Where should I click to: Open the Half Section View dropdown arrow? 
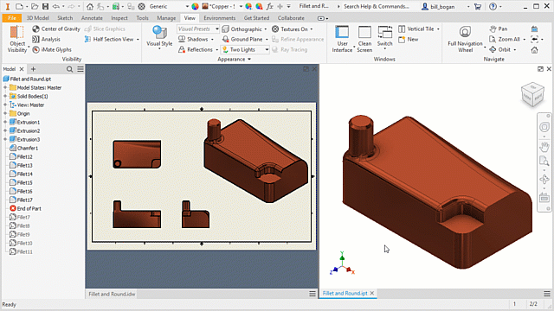coord(138,40)
